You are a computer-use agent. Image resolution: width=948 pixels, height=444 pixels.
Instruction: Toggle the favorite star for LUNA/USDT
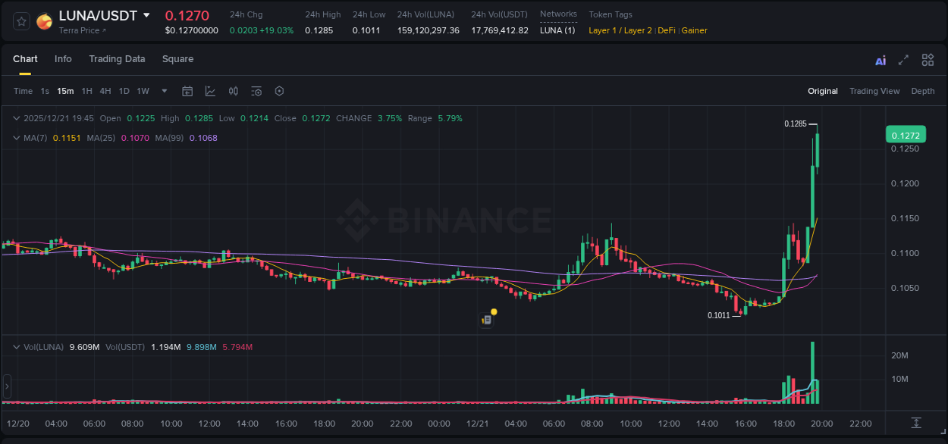coord(20,20)
